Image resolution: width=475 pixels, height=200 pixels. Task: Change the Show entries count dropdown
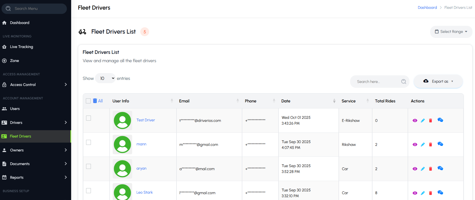105,78
